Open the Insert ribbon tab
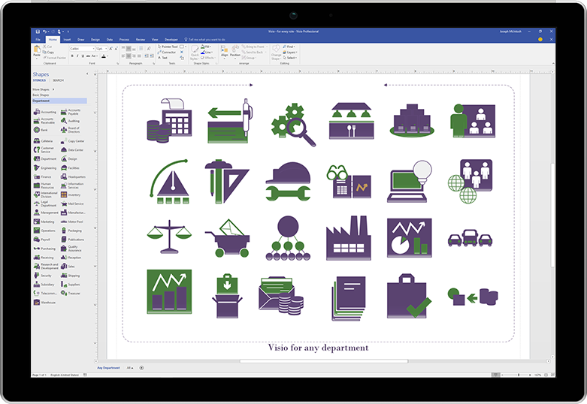Image resolution: width=587 pixels, height=404 pixels. (67, 39)
